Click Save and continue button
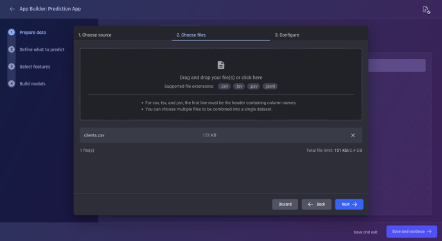 coord(412,231)
